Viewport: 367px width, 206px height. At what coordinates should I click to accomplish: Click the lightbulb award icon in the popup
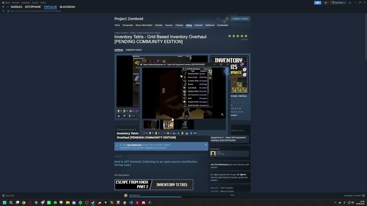(150, 133)
